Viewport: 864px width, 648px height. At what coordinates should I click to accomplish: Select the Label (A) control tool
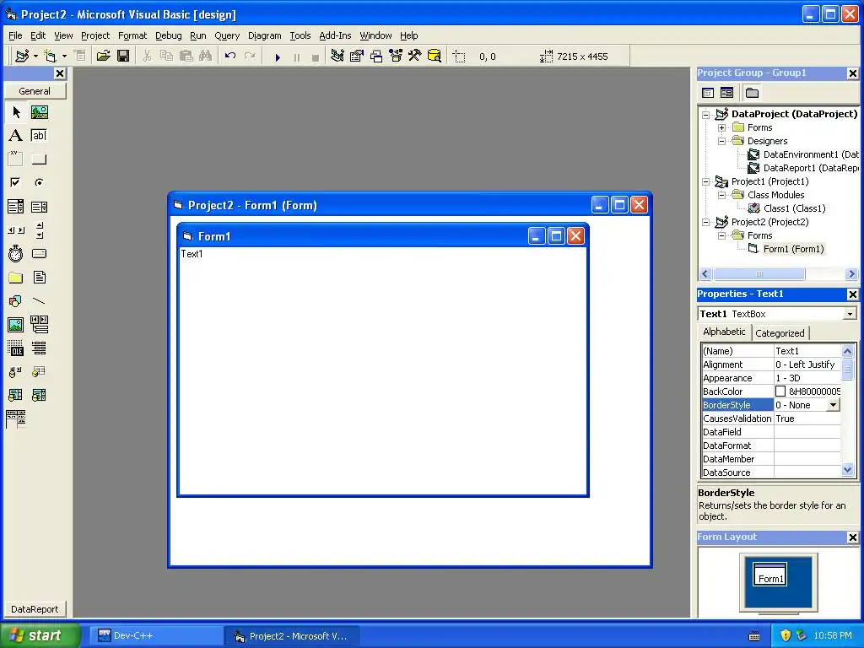[x=15, y=136]
